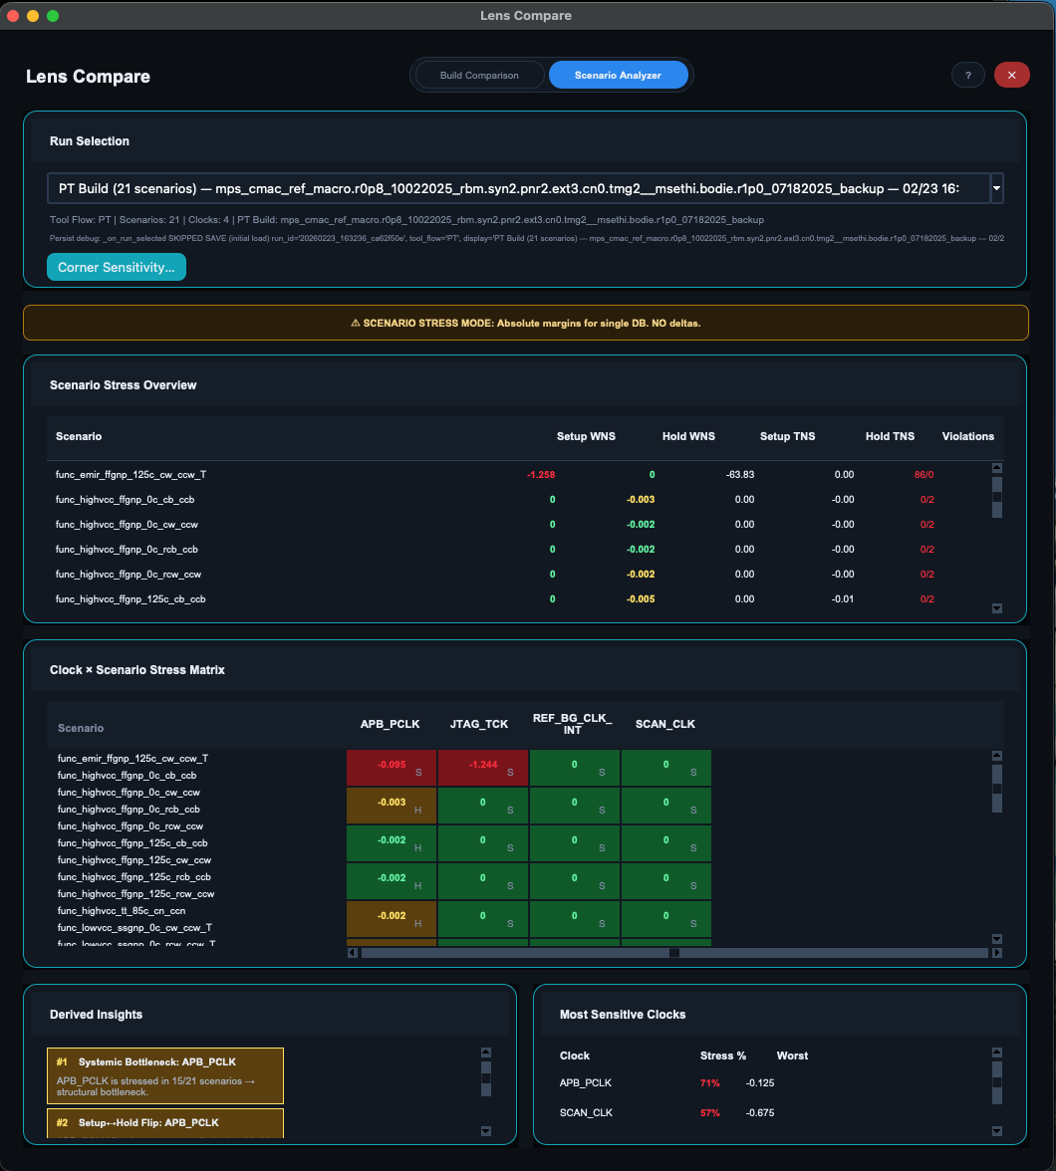Click the right scroll arrow under the stress matrix
The image size is (1056, 1171).
click(x=996, y=952)
